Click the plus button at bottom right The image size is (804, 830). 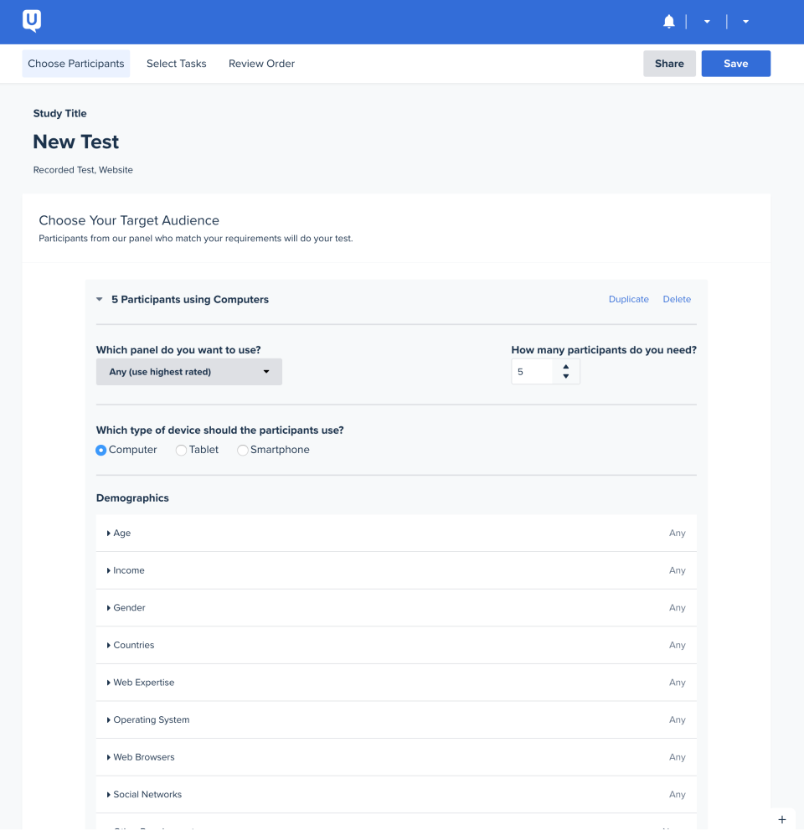[x=782, y=819]
